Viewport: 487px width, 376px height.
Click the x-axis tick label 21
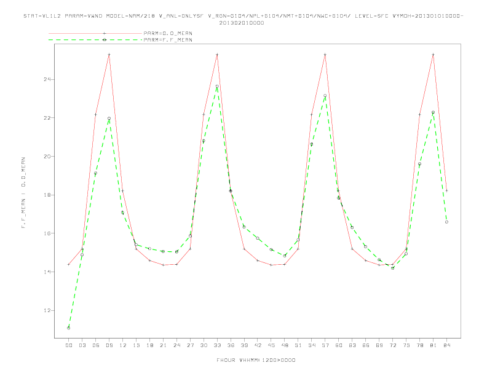tap(163, 345)
